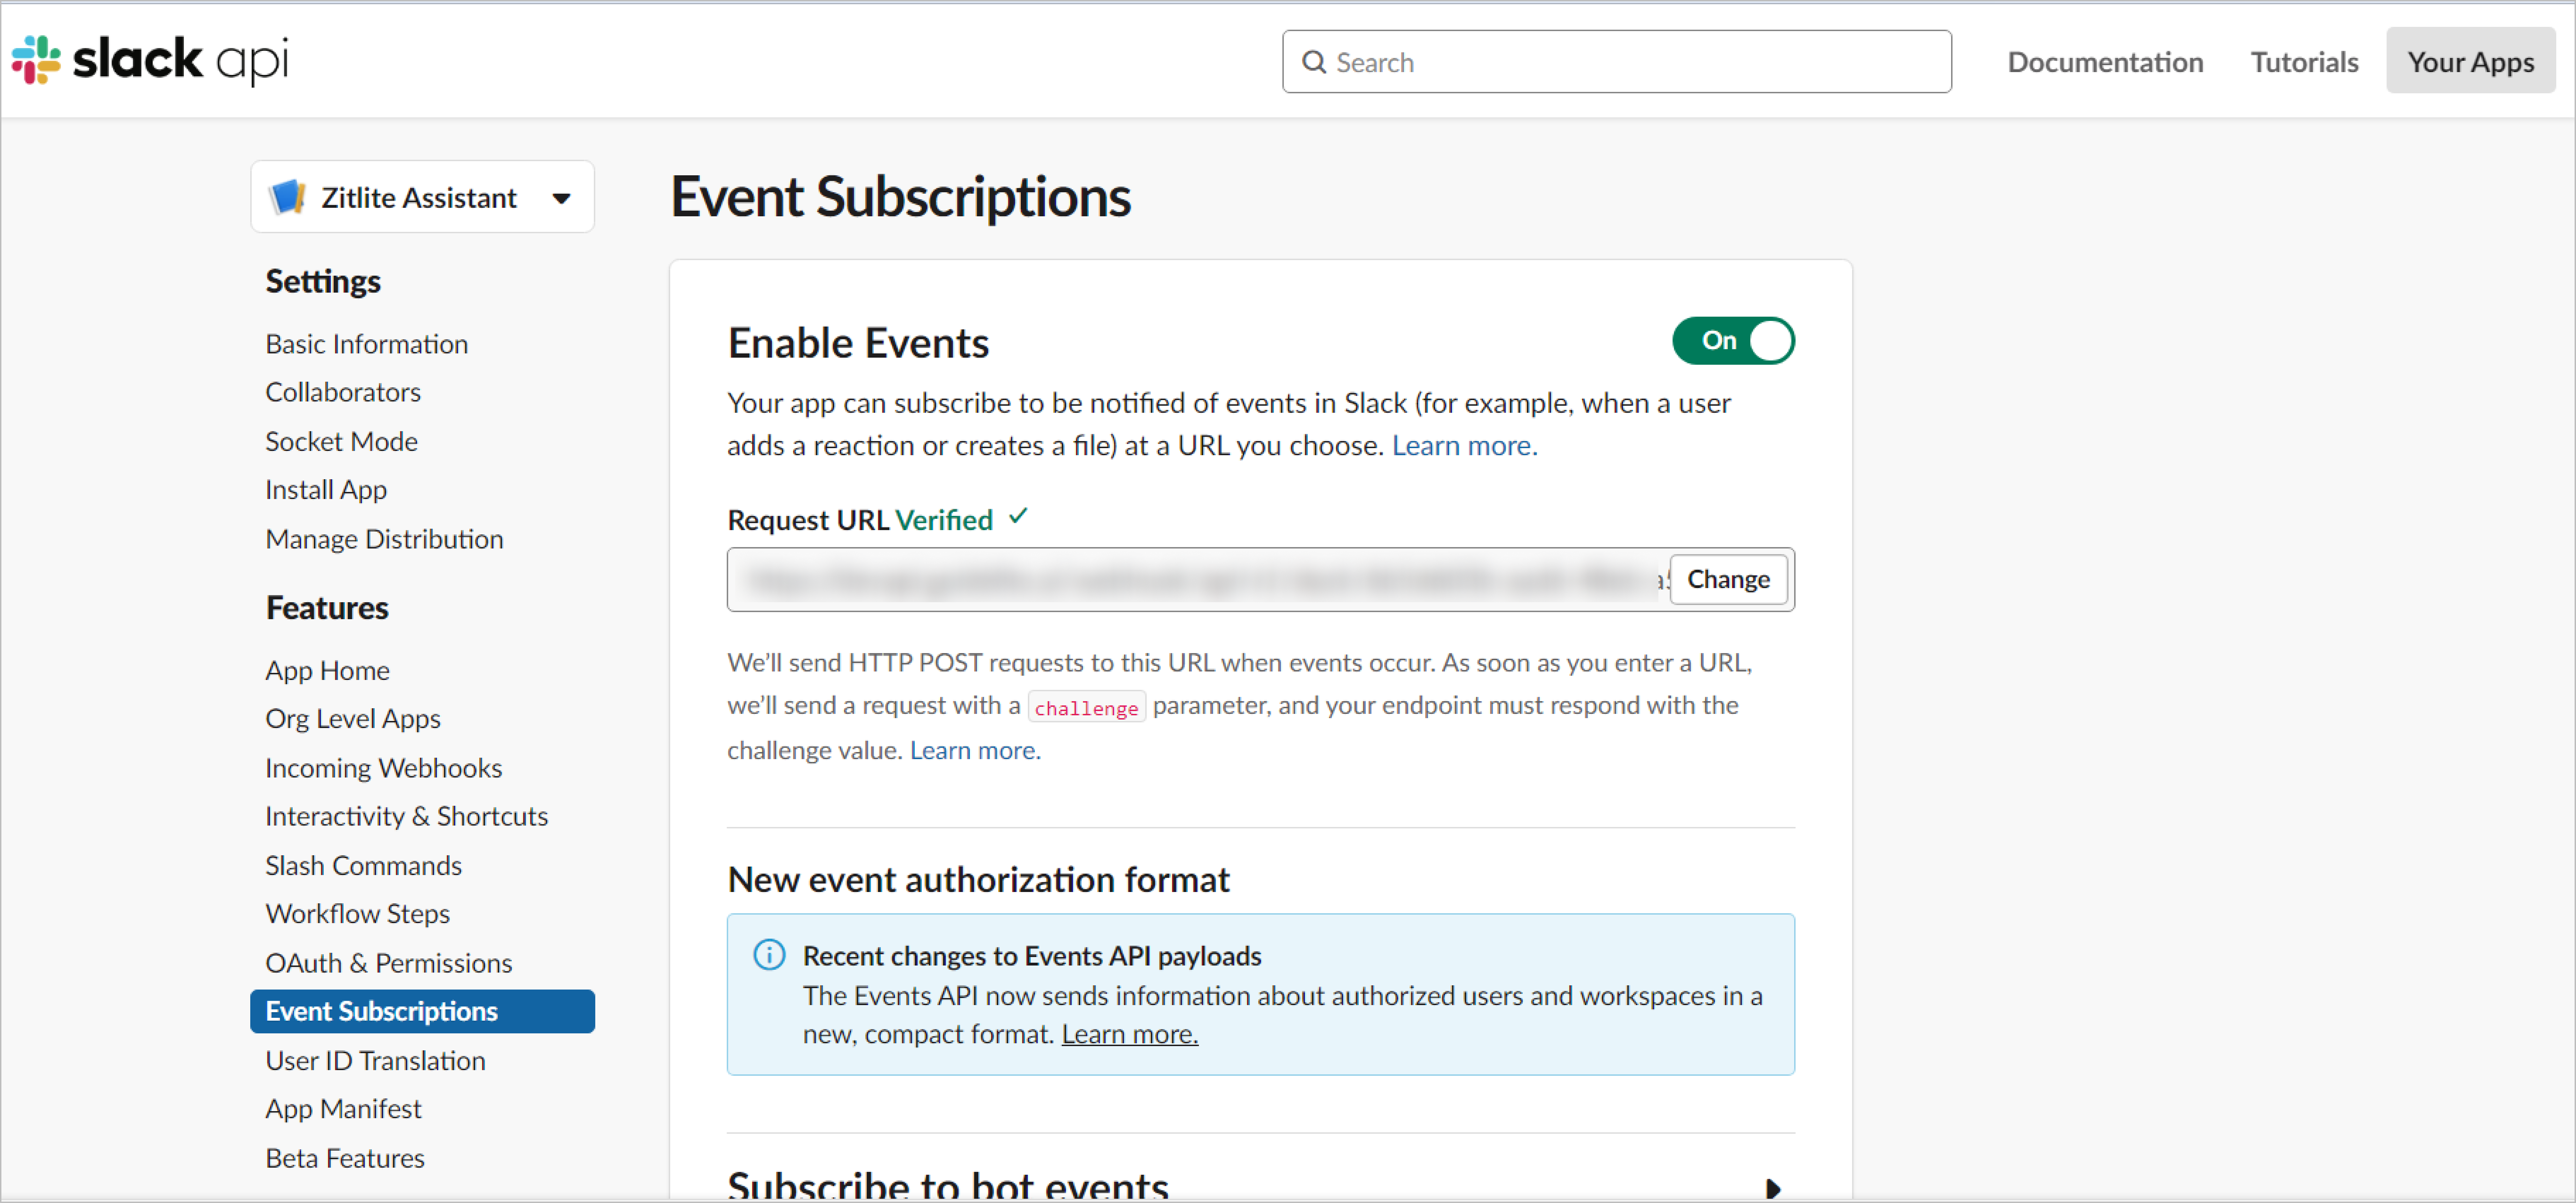Viewport: 2576px width, 1203px height.
Task: Click the green Verified checkmark icon
Action: pos(1018,517)
